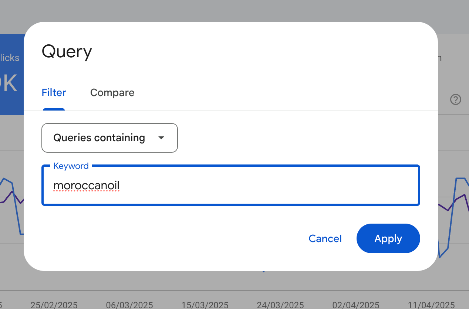Click the help question mark icon
469x309 pixels.
pyautogui.click(x=456, y=99)
